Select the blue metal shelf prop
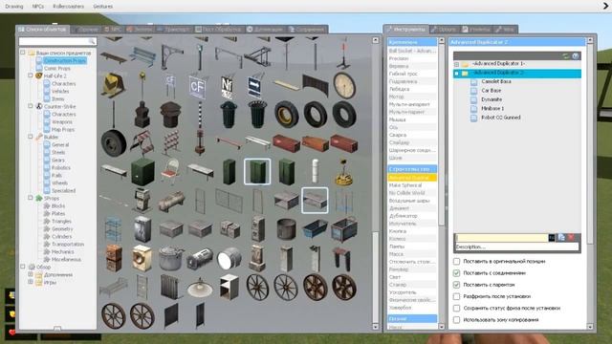612x344 pixels. coord(113,229)
